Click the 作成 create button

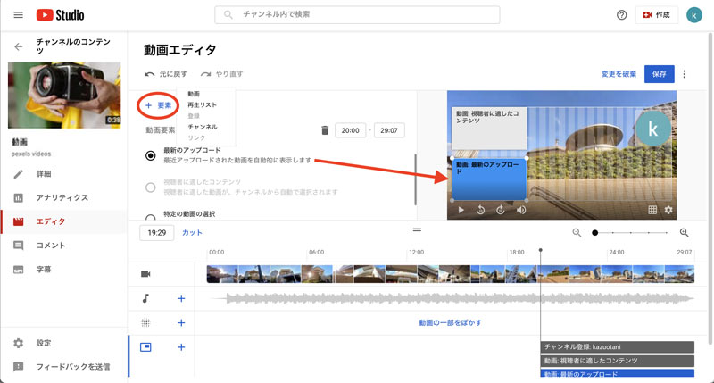coord(656,15)
